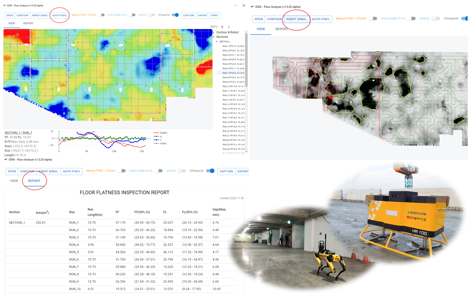Click the PRINT button
This screenshot has width=468, height=296.
coord(215,16)
